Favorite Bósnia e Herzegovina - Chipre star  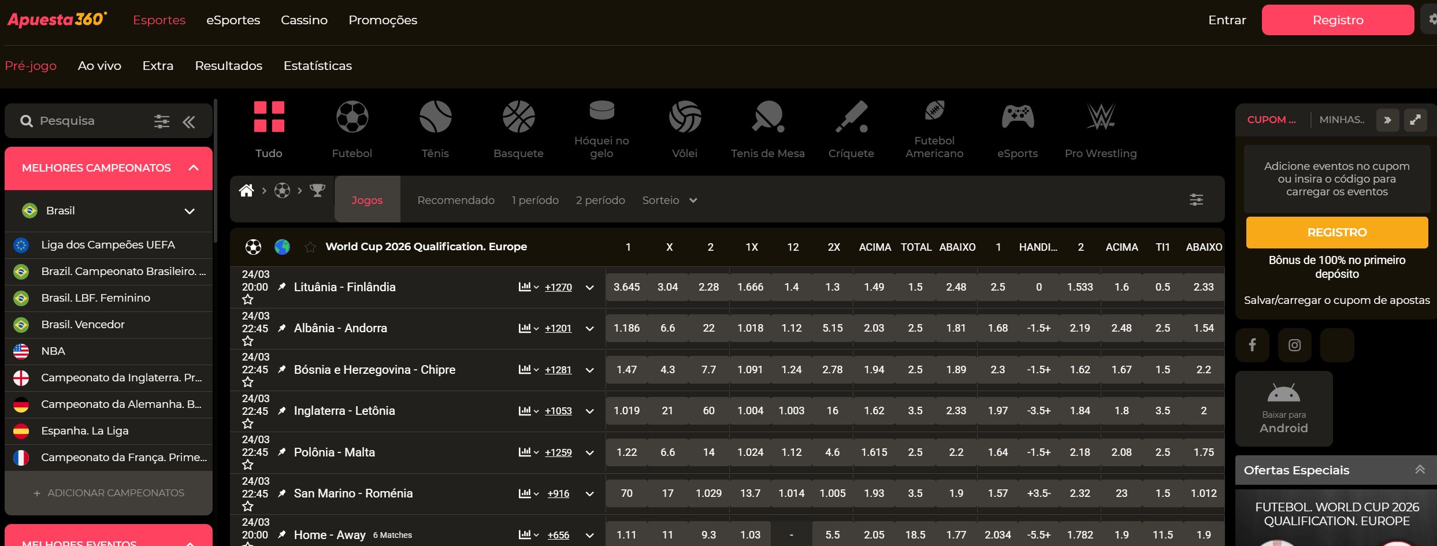click(x=248, y=382)
